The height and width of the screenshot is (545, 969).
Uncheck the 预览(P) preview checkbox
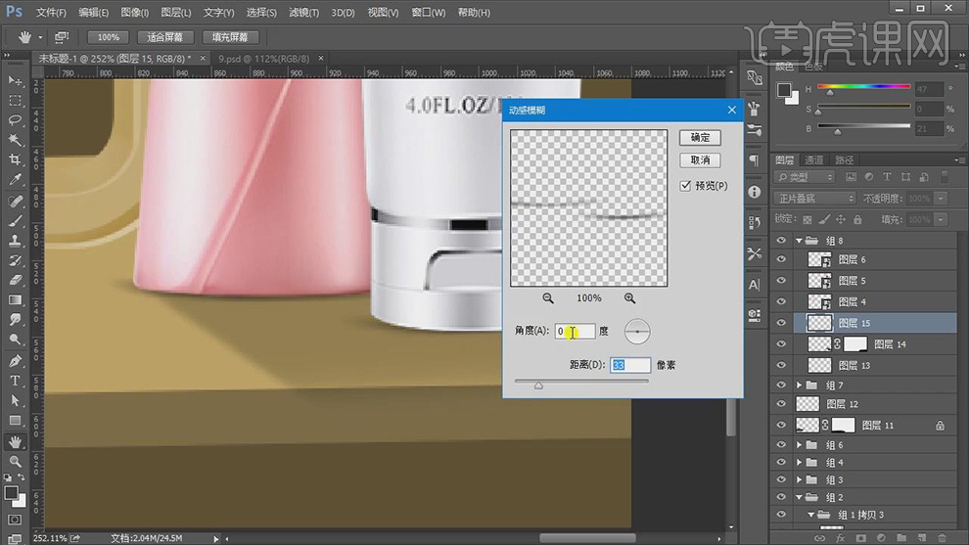[x=686, y=186]
